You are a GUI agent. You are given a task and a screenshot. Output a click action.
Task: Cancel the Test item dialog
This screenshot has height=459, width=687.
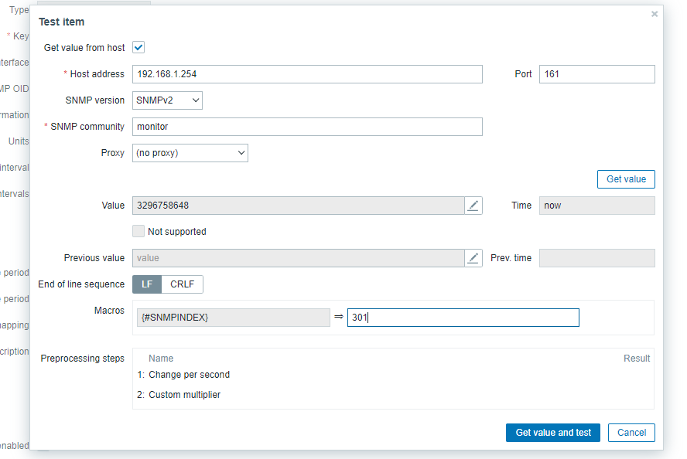pos(631,433)
